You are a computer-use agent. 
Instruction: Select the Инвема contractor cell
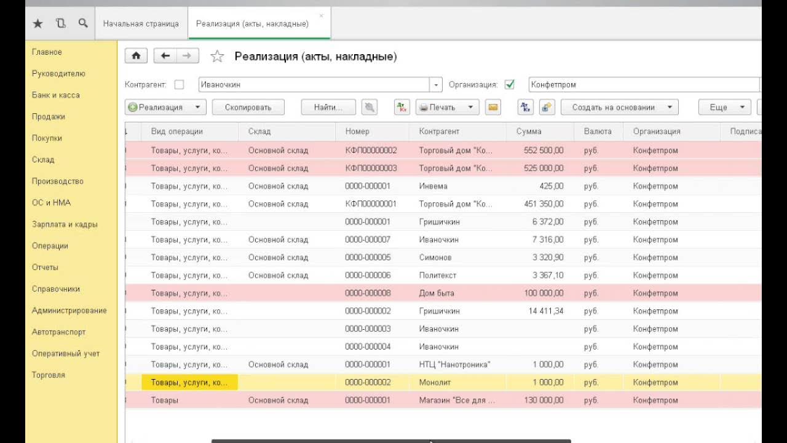point(458,186)
